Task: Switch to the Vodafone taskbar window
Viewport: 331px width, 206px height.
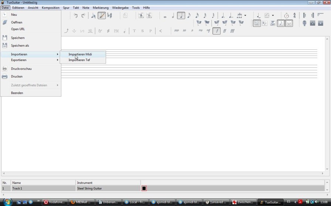Action: [x=55, y=202]
